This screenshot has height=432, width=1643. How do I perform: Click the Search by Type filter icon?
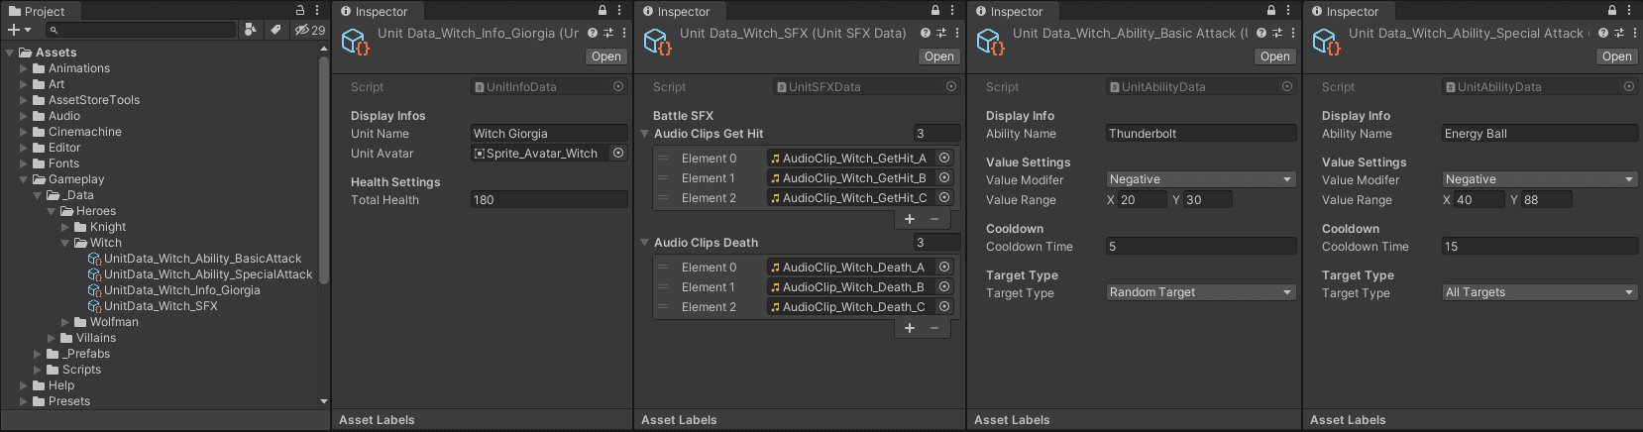point(251,30)
